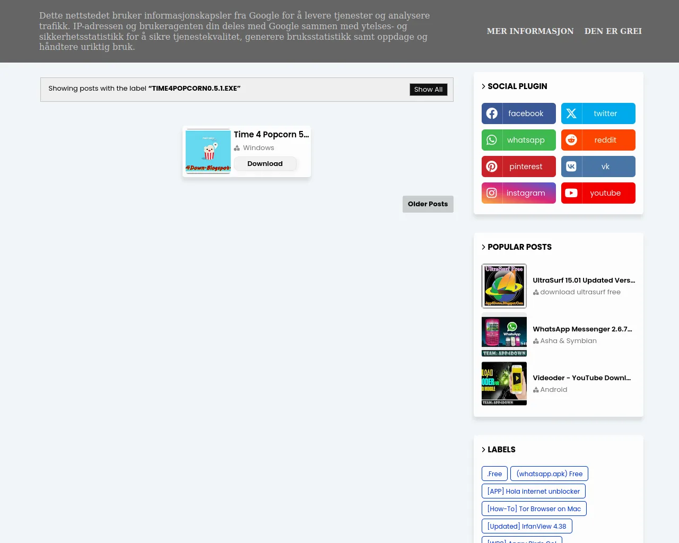Click the 'TIME4POPCORN0.5.1.EXE' label text
679x543 pixels.
[195, 89]
